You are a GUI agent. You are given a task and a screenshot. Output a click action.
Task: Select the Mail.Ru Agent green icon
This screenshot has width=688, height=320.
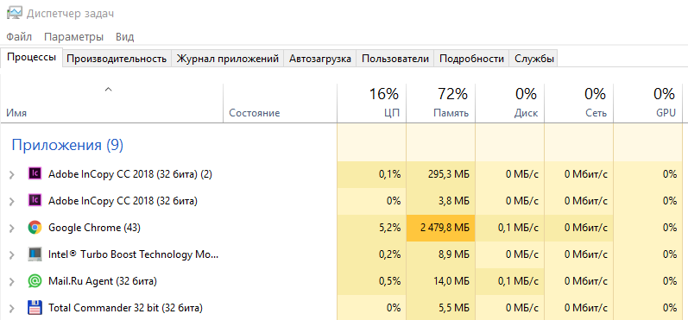(x=35, y=281)
